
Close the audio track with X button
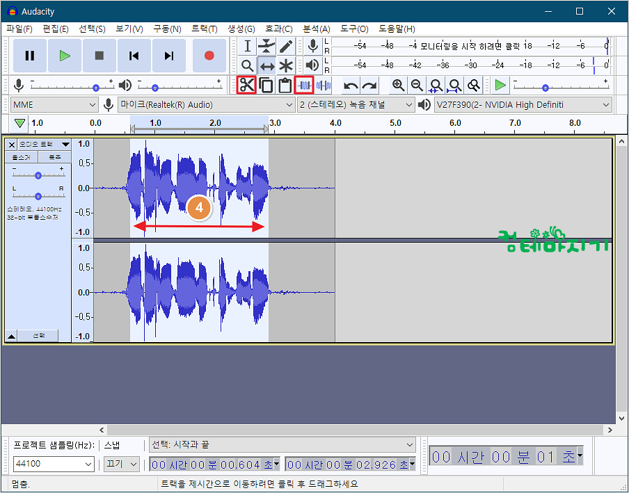pos(12,145)
